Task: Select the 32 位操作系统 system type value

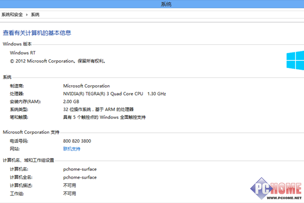Action: pos(98,110)
